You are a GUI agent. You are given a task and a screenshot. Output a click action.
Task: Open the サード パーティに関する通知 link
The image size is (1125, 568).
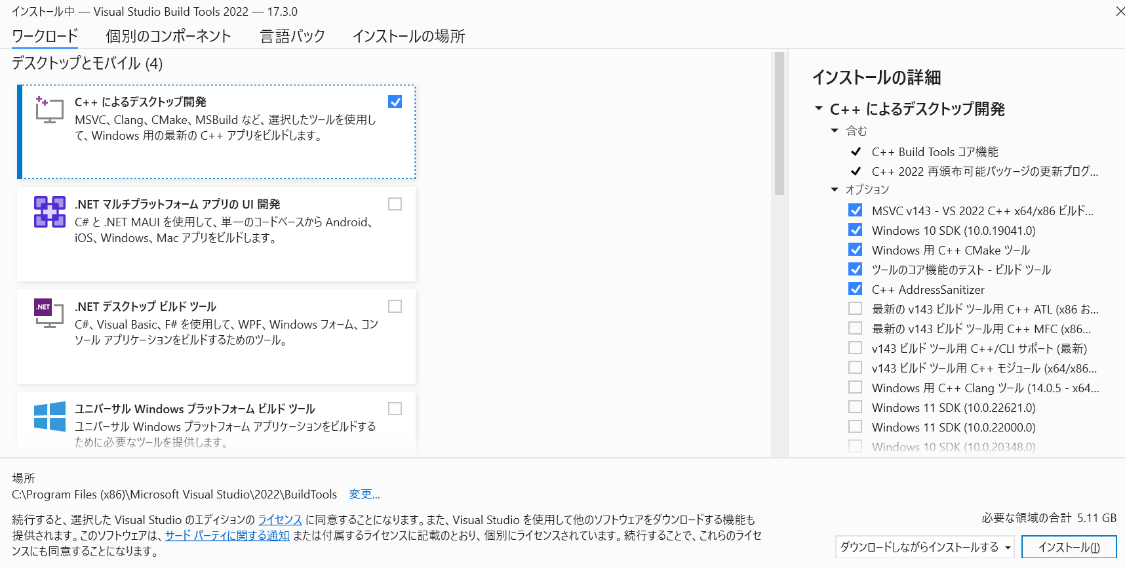coord(227,535)
